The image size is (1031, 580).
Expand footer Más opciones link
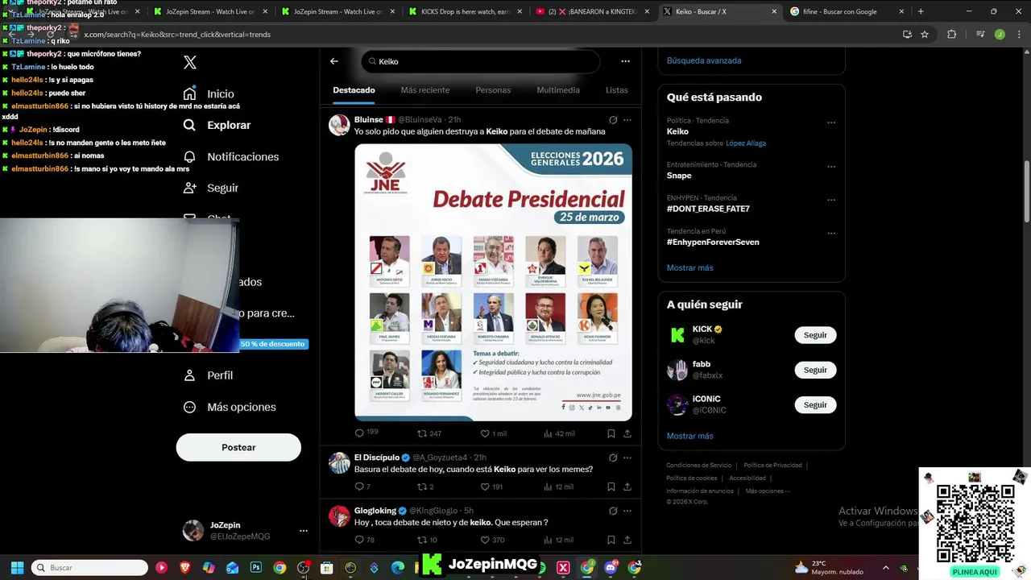(x=768, y=491)
